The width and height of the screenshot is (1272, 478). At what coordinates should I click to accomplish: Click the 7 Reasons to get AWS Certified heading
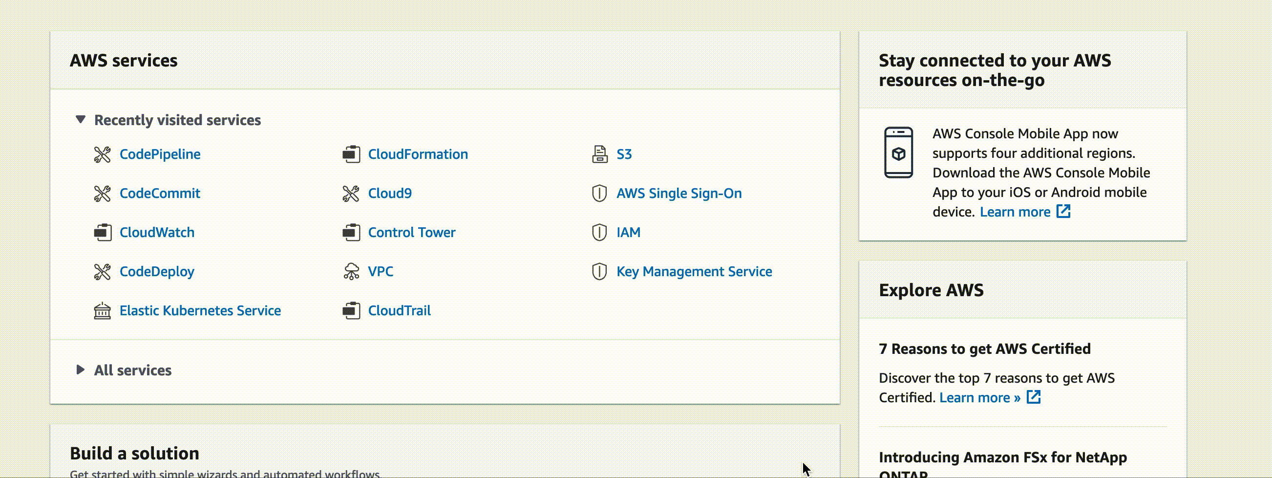(x=984, y=349)
